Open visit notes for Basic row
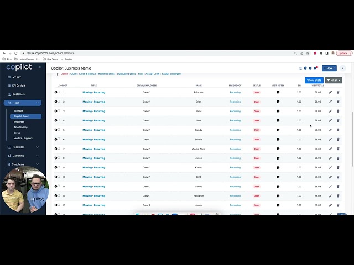Image resolution: width=354 pixels, height=265 pixels. (x=278, y=111)
